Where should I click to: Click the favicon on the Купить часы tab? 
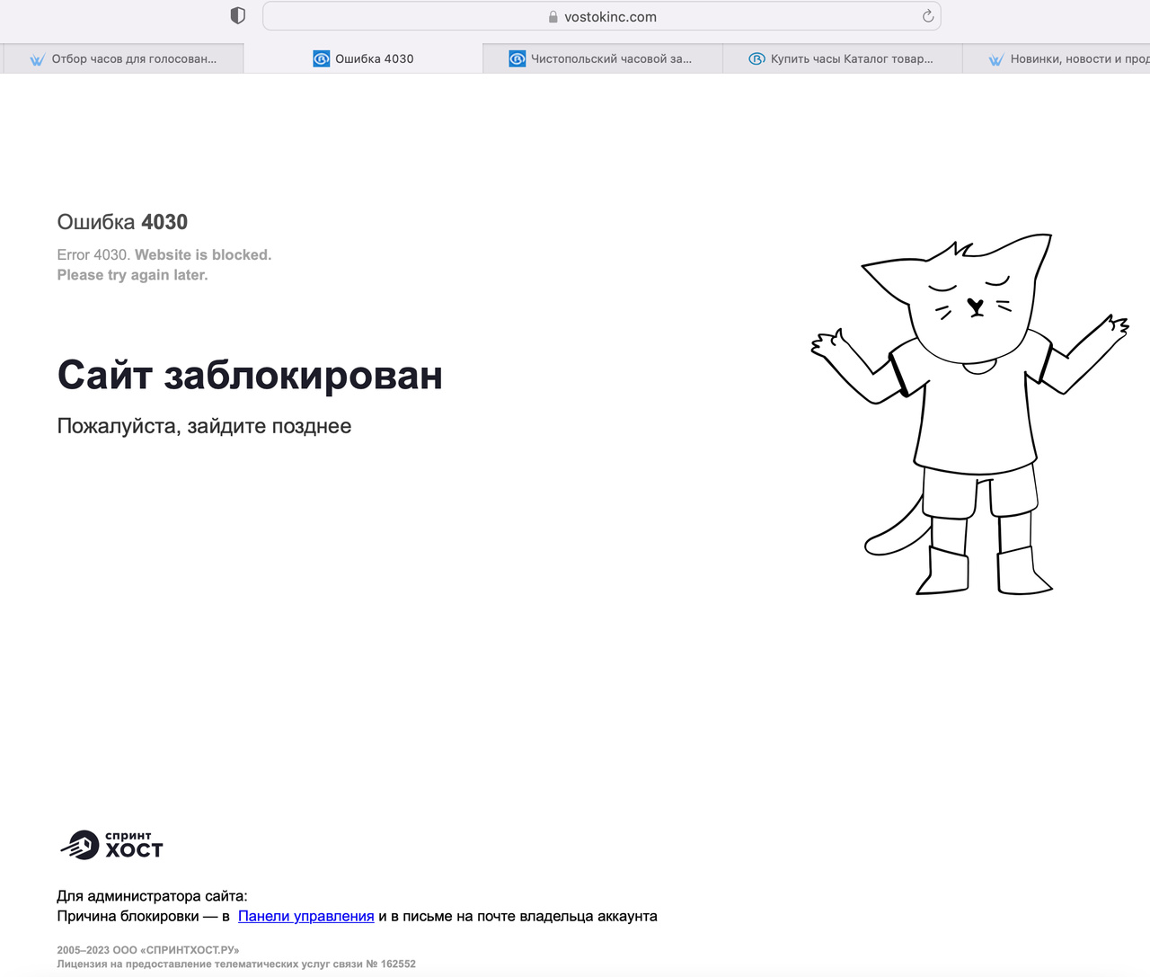pos(756,58)
